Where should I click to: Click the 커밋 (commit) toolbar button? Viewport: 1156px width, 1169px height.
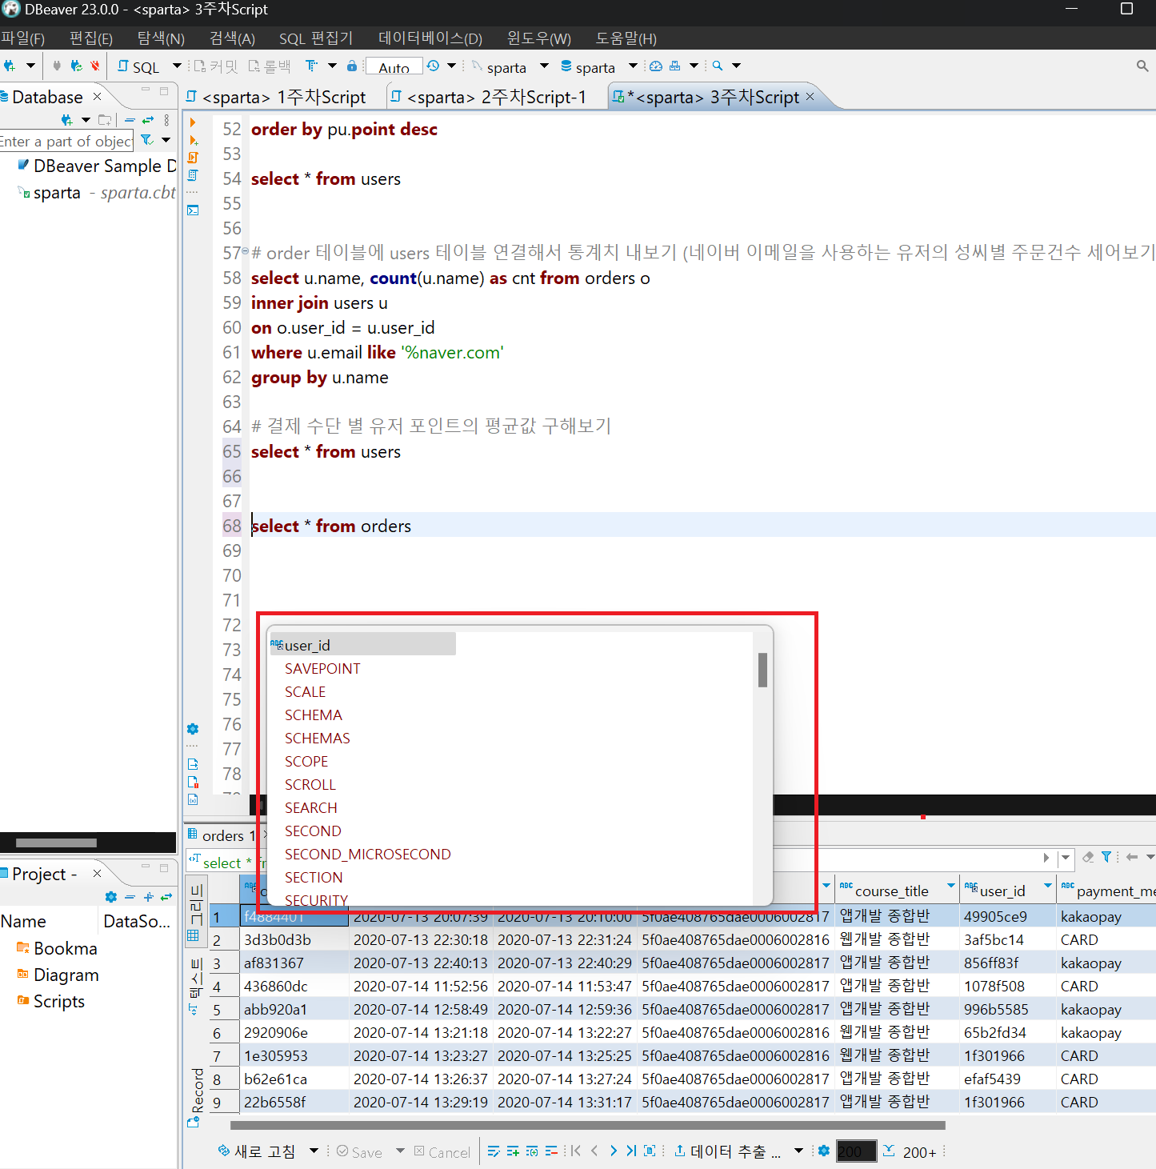click(216, 67)
